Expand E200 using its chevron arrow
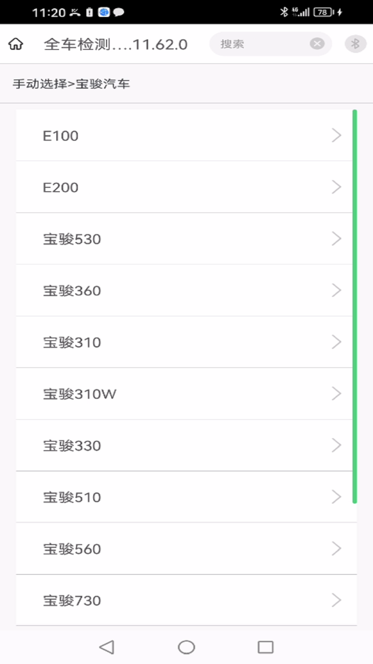 point(336,187)
